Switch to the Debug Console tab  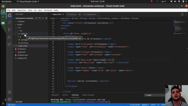(x=88, y=95)
